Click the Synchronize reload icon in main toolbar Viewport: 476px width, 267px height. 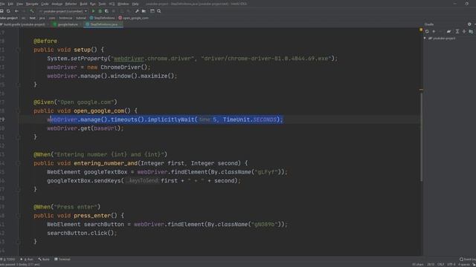pyautogui.click(x=8, y=11)
